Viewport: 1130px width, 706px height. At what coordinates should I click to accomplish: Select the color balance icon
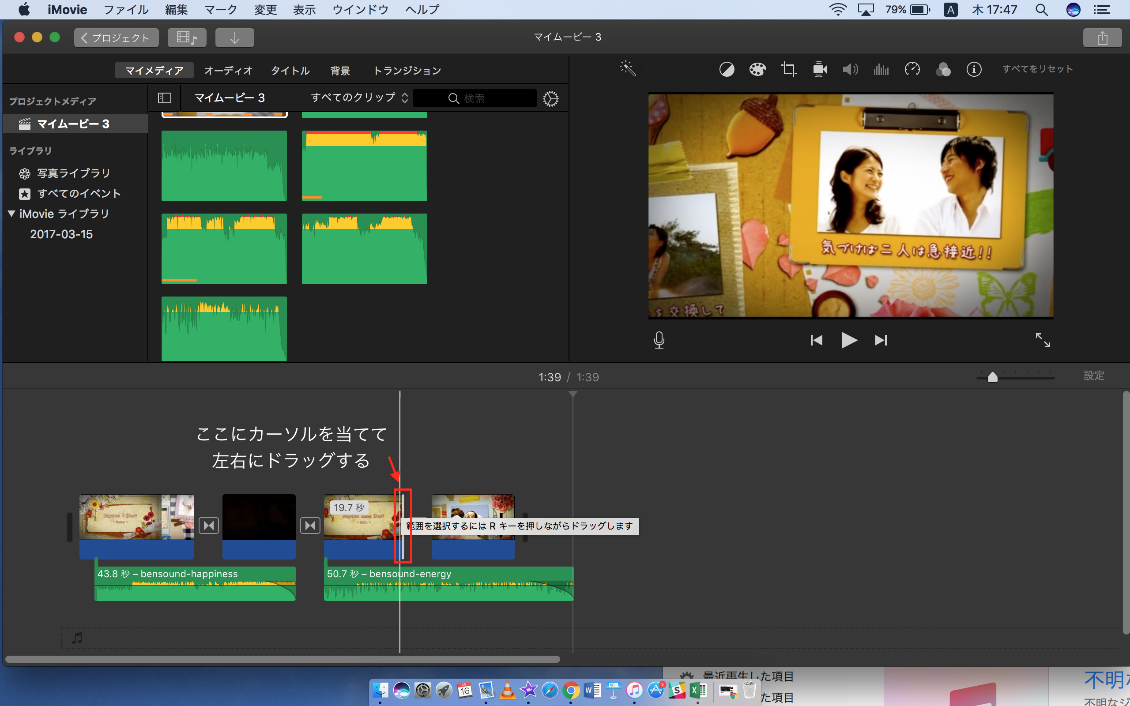(726, 68)
